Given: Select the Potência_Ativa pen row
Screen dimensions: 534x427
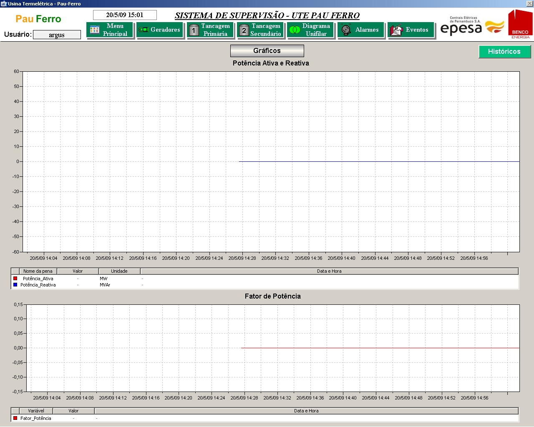Looking at the screenshot, I should coord(265,279).
